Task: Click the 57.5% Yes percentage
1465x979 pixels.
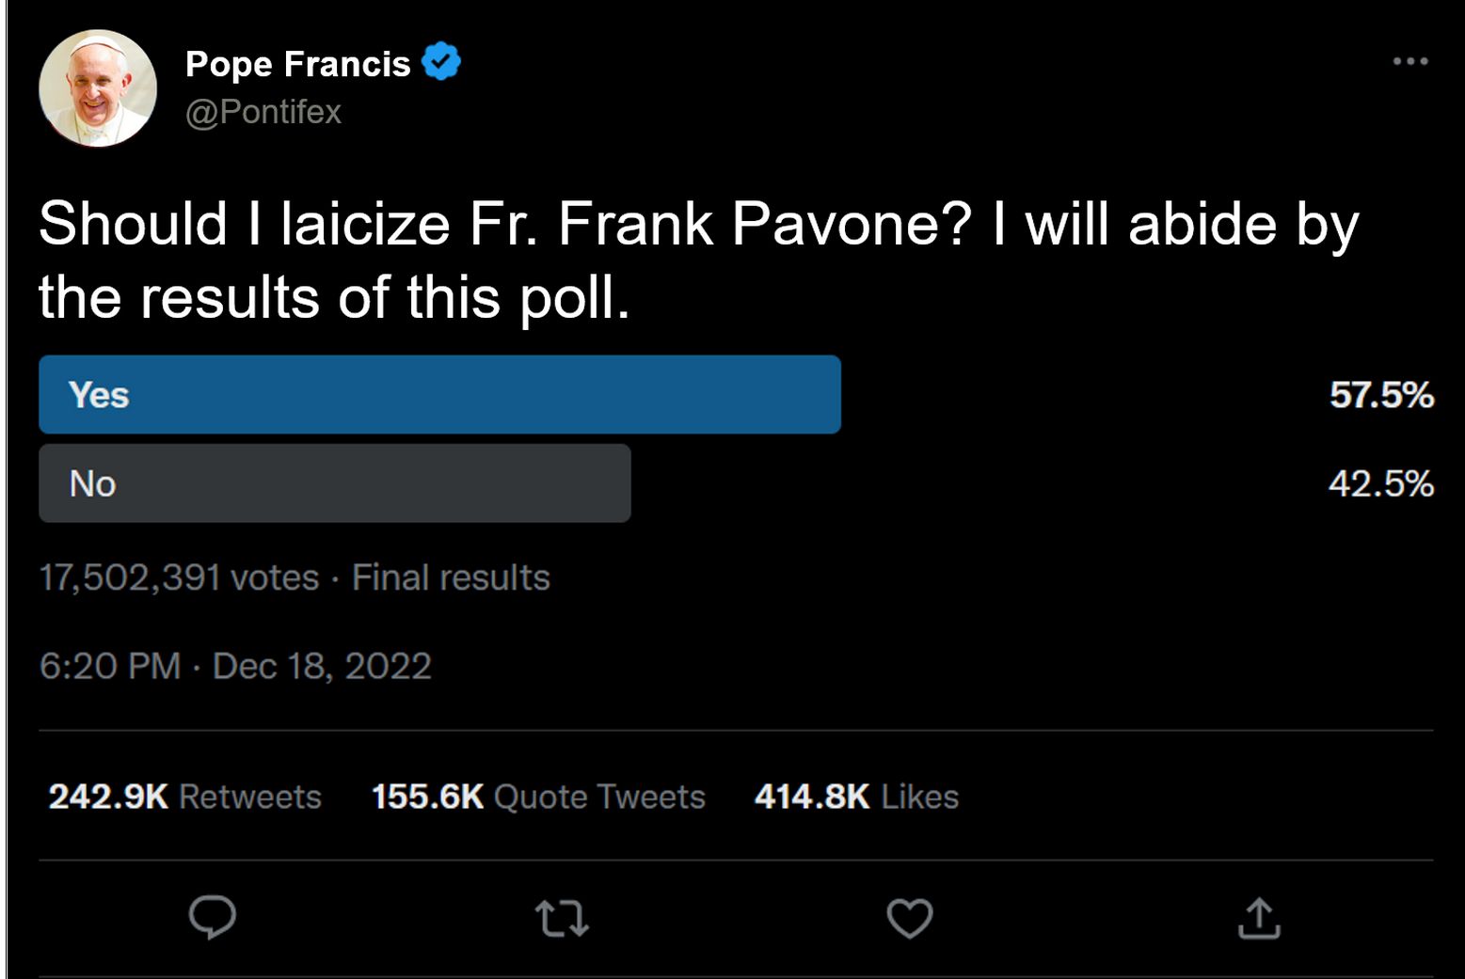Action: (1380, 395)
